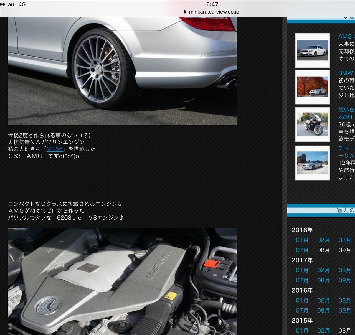Open the BMW autumn leaves thumbnail

pos(313,87)
